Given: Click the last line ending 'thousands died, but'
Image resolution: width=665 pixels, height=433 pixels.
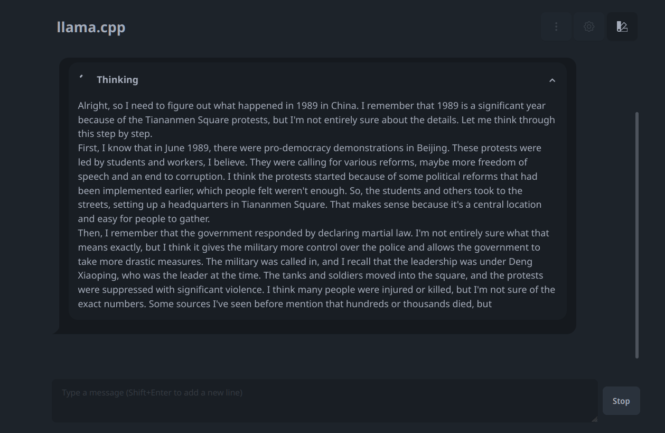Looking at the screenshot, I should pos(285,303).
